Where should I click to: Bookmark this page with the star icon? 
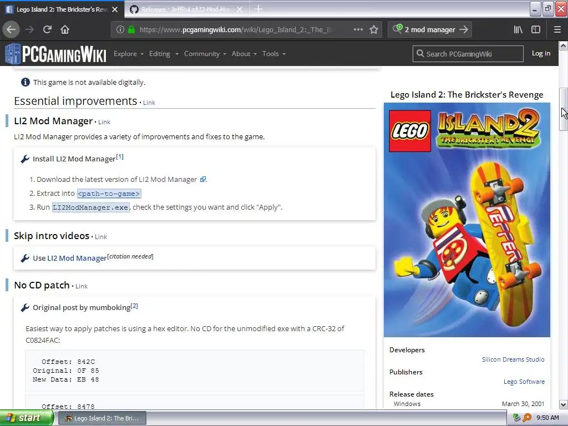coord(374,30)
